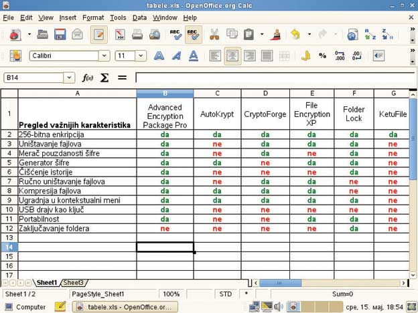Screen dimensions: 418x313
Task: Open the Format menu
Action: [x=93, y=17]
